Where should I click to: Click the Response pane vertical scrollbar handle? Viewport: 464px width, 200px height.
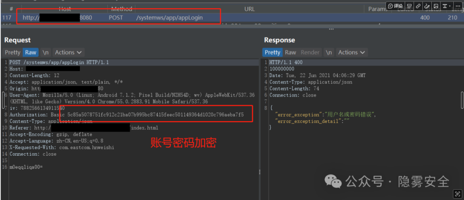point(462,100)
